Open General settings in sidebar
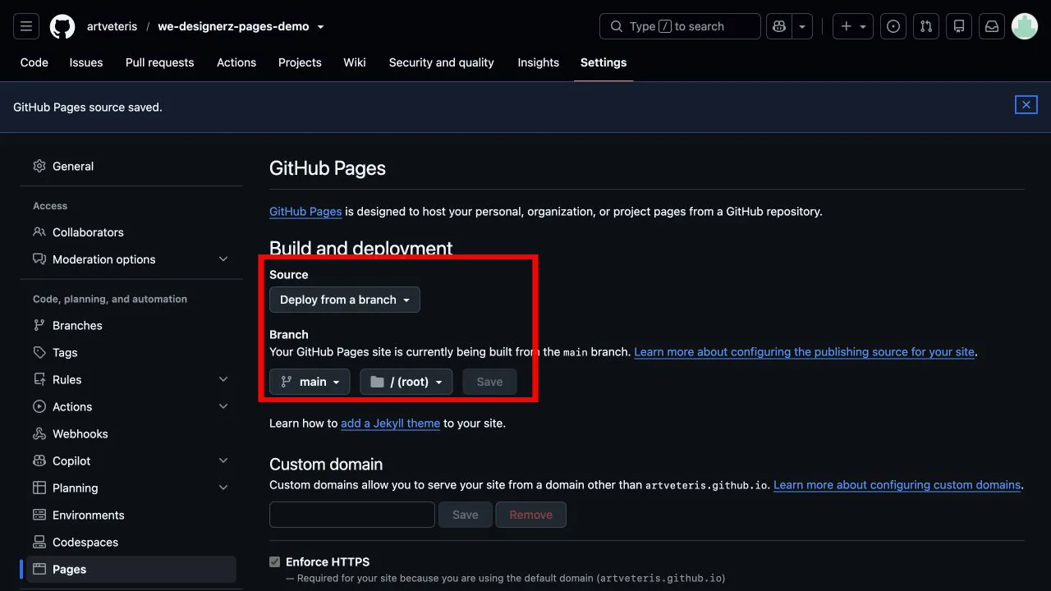The height and width of the screenshot is (591, 1051). (131, 166)
